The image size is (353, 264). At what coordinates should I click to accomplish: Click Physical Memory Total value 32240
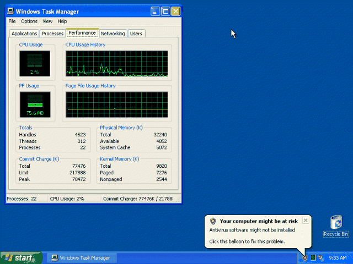tap(161, 135)
